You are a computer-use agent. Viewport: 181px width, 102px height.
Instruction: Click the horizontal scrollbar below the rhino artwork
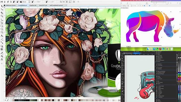click(x=152, y=46)
